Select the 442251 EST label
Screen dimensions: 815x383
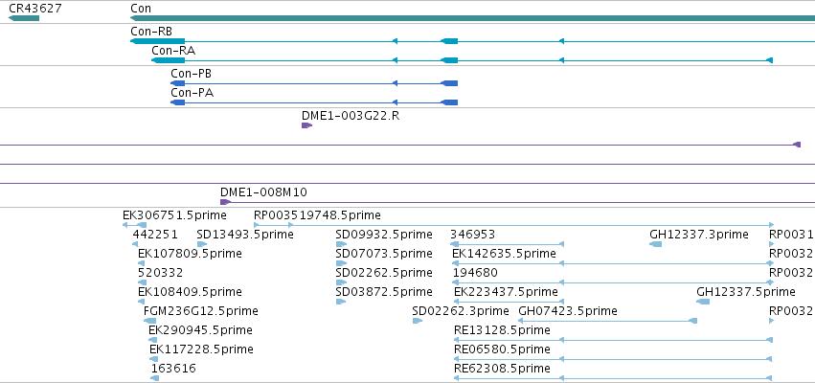pos(155,235)
